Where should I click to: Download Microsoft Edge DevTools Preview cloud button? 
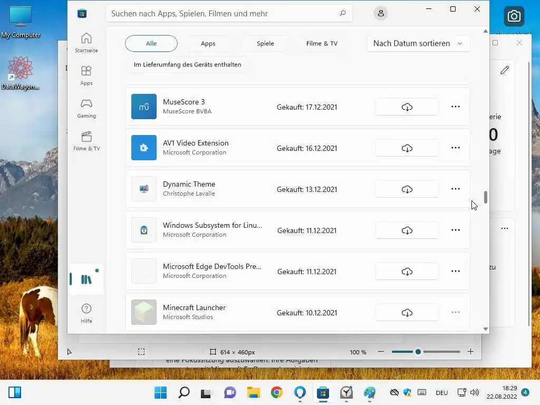407,272
